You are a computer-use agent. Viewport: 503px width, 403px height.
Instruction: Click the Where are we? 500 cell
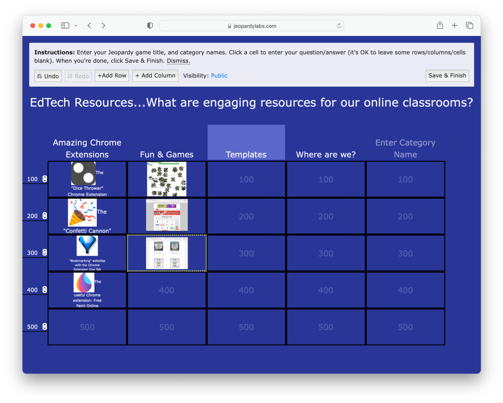(x=326, y=327)
